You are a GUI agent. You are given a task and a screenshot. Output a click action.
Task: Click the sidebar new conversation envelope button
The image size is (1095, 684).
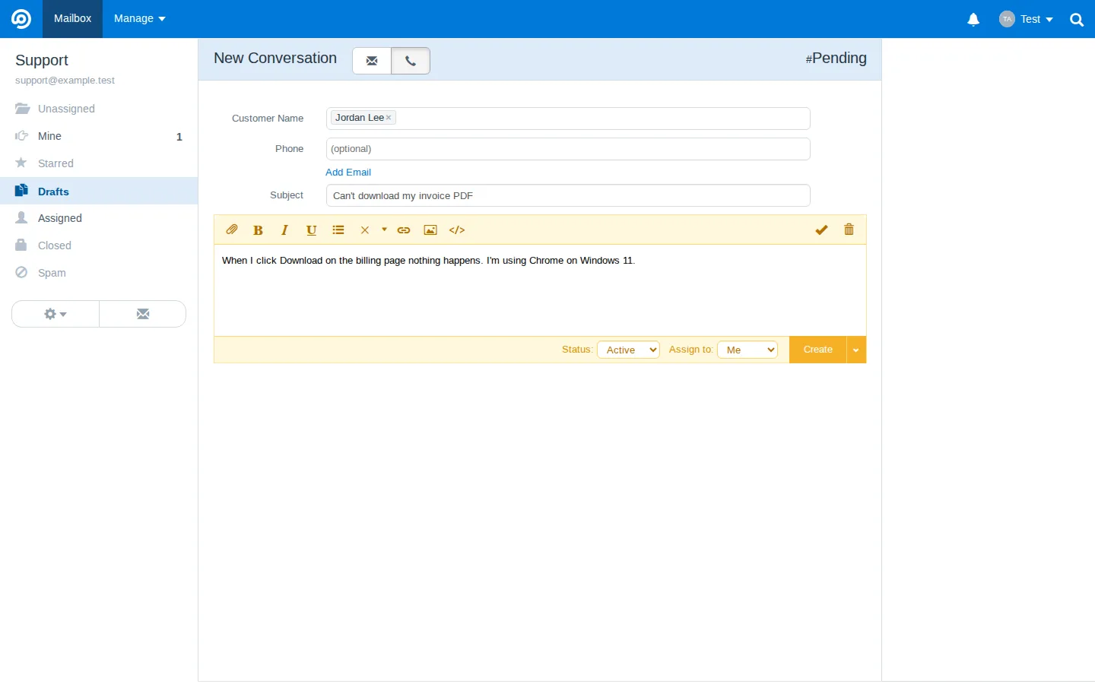(143, 314)
